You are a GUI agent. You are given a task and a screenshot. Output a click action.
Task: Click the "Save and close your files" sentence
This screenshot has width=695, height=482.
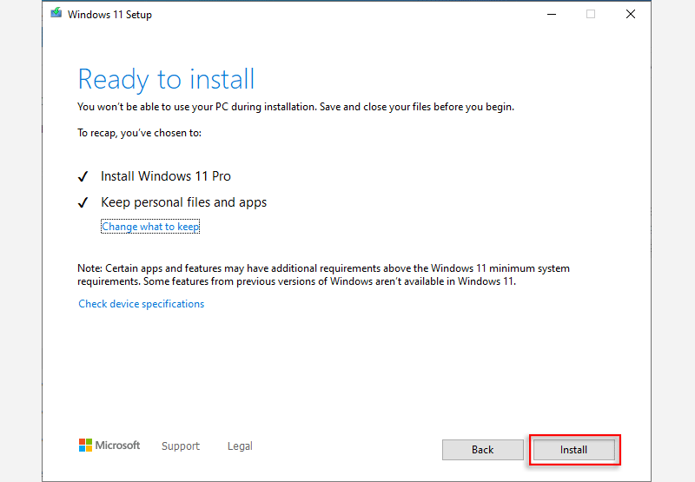pyautogui.click(x=417, y=107)
